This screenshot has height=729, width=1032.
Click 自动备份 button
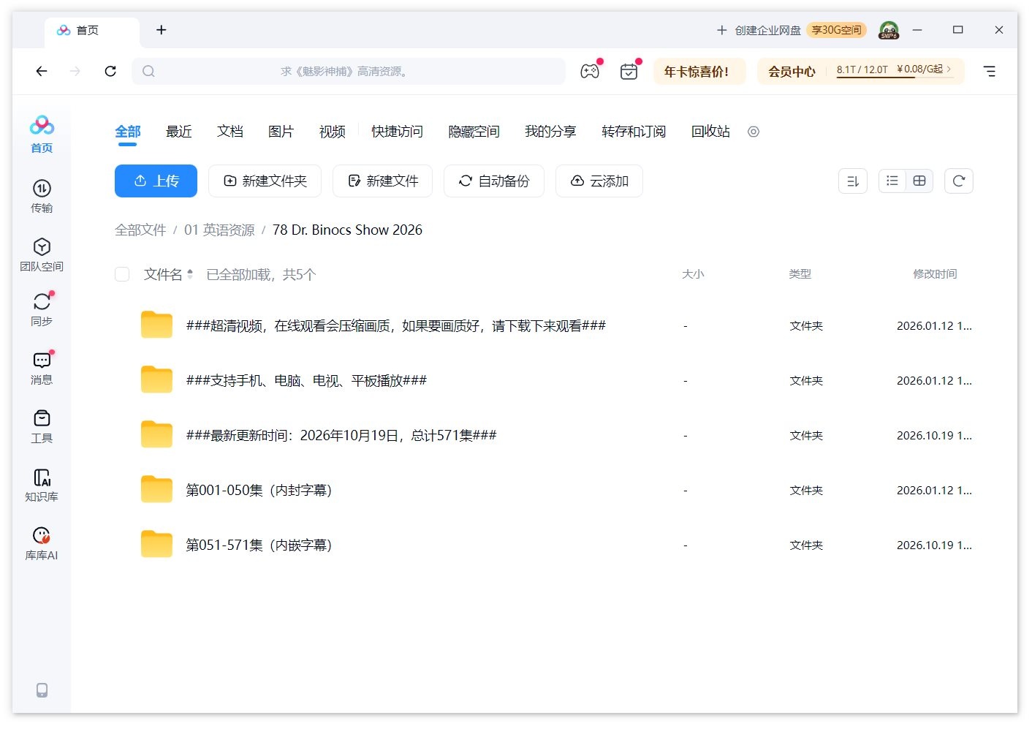[x=494, y=181]
